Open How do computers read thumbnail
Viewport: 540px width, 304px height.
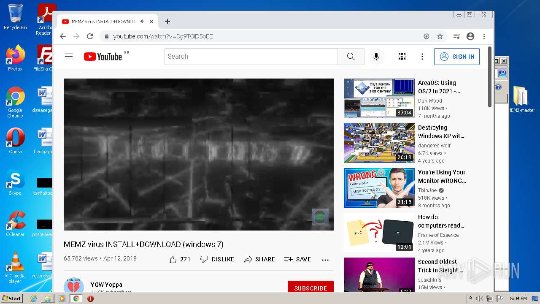(379, 233)
